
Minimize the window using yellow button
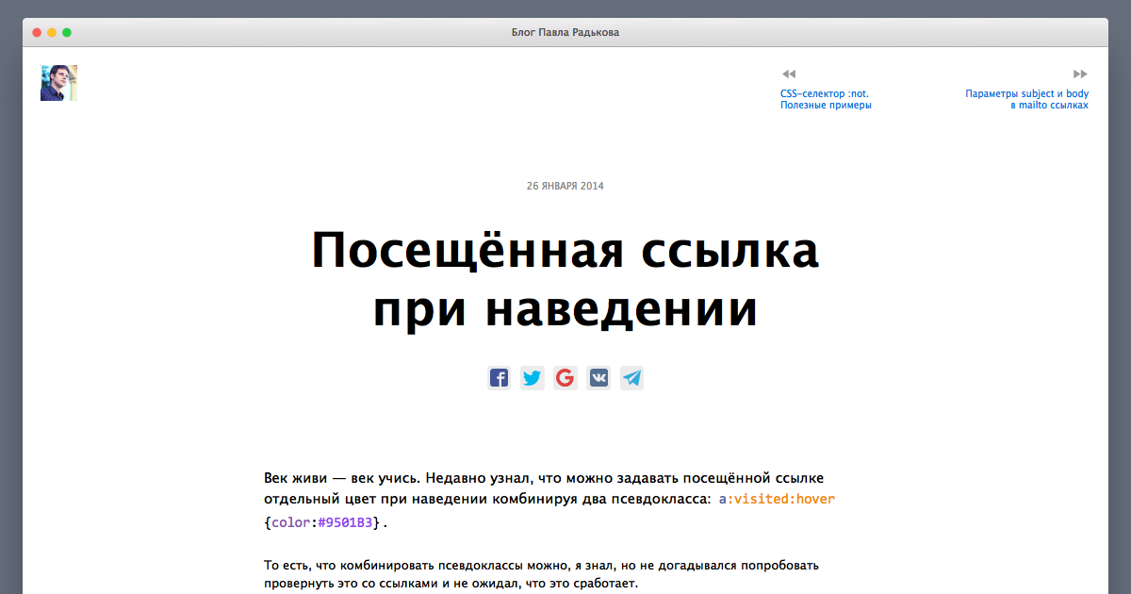52,33
